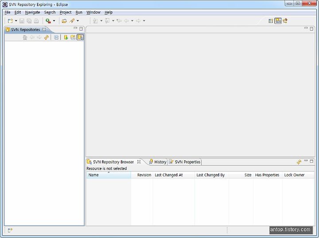Click the Show Revision Links icon

73,37
